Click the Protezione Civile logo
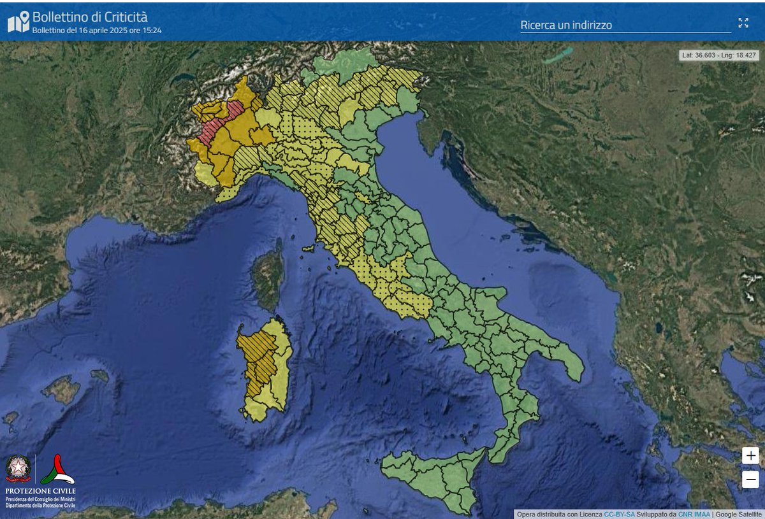The height and width of the screenshot is (519, 765). [x=57, y=470]
